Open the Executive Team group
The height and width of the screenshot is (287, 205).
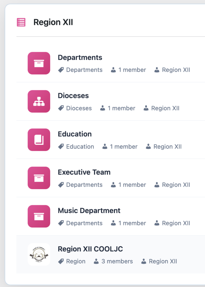tap(84, 172)
